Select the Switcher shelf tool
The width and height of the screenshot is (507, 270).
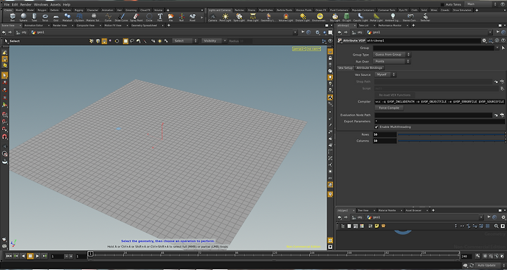tap(425, 17)
